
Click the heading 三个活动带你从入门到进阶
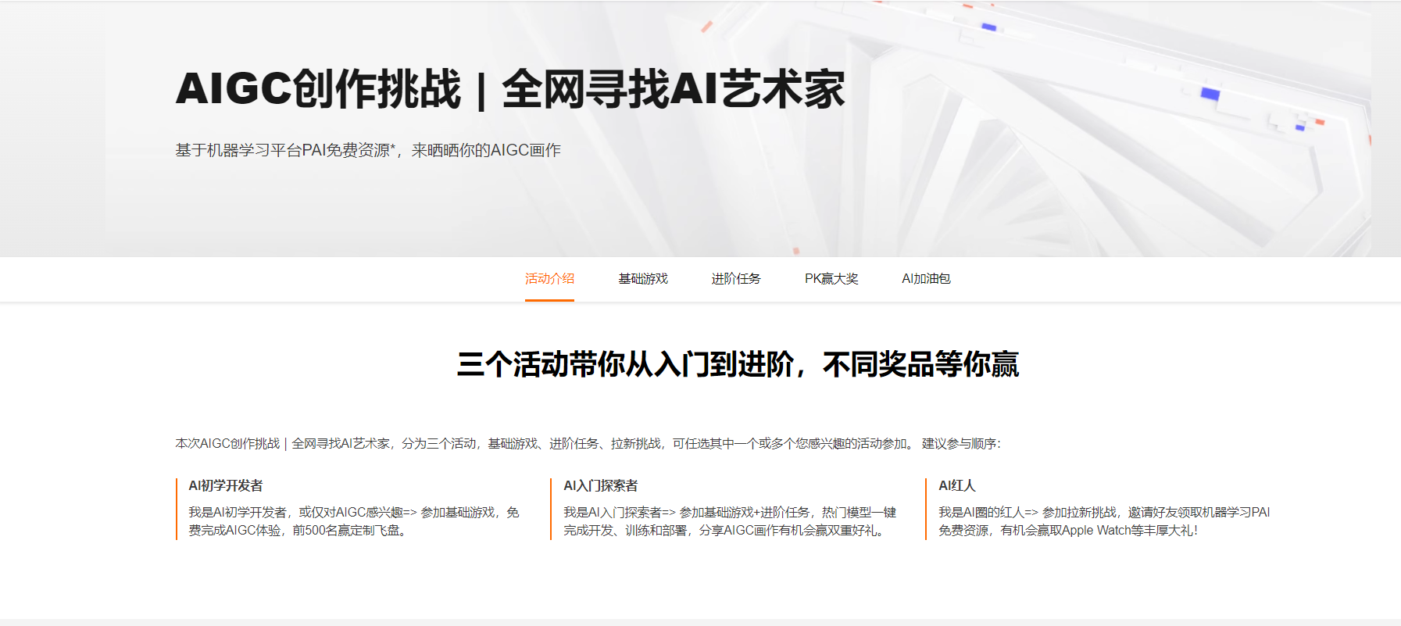(738, 364)
